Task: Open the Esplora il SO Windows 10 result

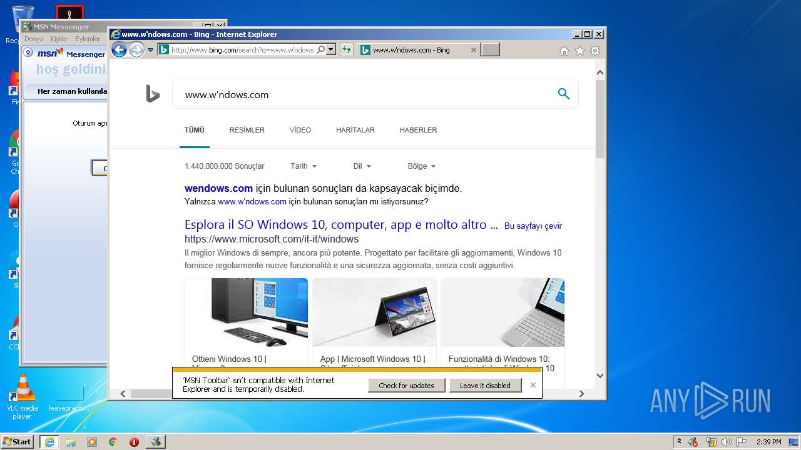Action: click(x=341, y=224)
